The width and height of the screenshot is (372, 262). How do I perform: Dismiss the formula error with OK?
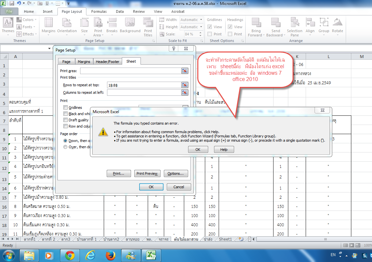[x=198, y=150]
